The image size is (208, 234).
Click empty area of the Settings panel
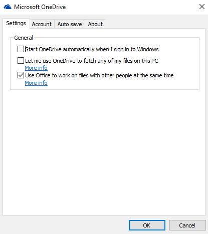[104, 151]
